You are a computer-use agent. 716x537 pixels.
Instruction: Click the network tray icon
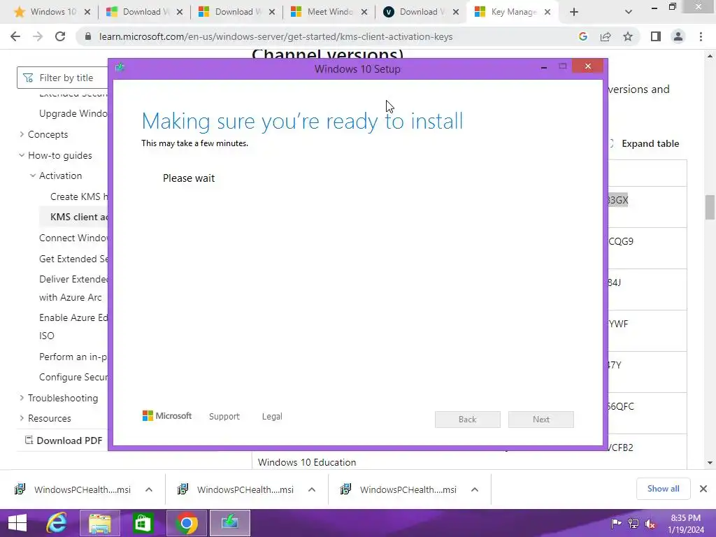[x=633, y=524]
